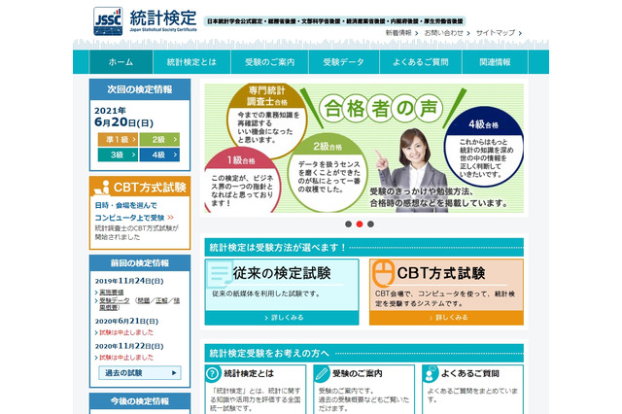Image resolution: width=622 pixels, height=414 pixels.
Task: Show the first carousel slide dot
Action: pos(348,224)
